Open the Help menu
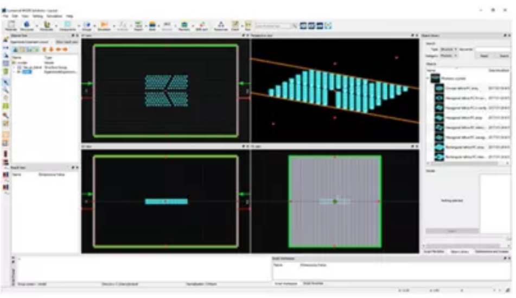This screenshot has height=298, width=516. (x=70, y=16)
